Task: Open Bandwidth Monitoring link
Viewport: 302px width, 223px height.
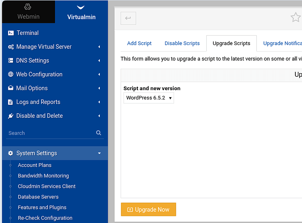Action: pos(43,176)
